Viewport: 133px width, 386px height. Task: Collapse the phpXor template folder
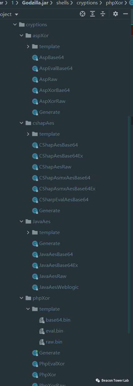coord(28,309)
